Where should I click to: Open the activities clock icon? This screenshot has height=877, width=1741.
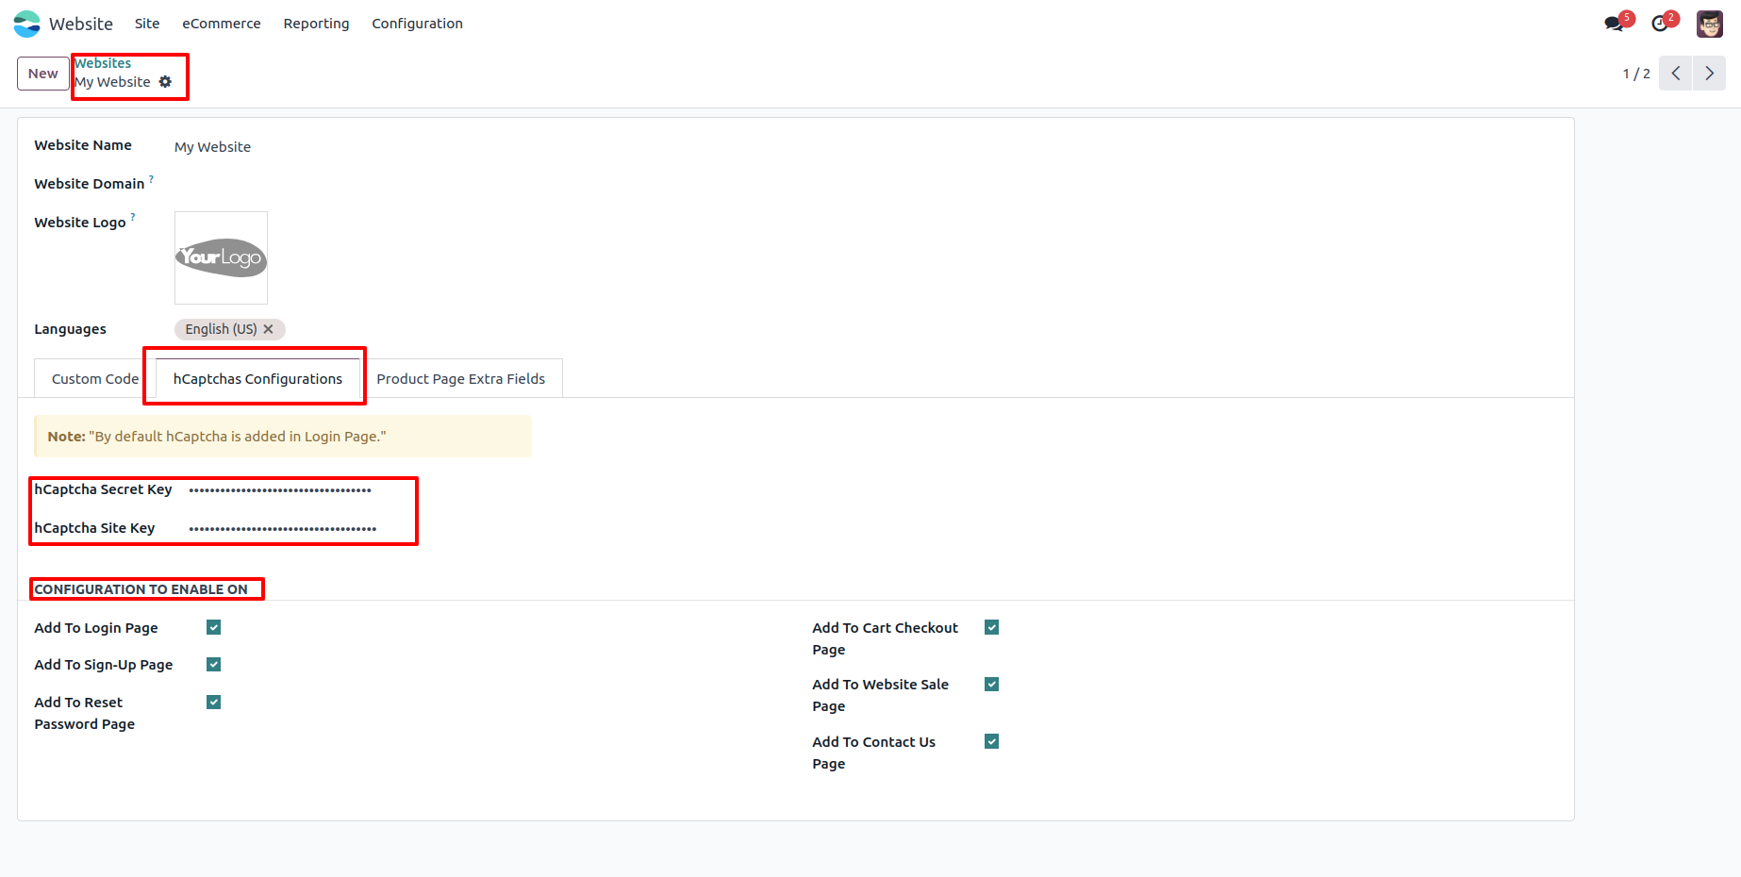point(1660,24)
